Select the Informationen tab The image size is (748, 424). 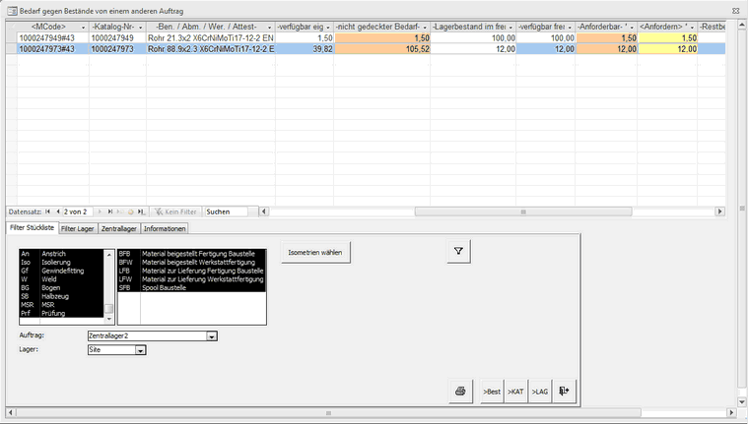[x=165, y=228]
